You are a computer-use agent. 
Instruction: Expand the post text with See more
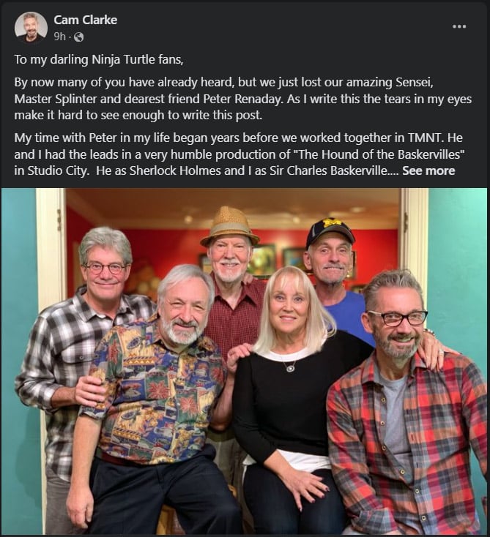[x=428, y=170]
